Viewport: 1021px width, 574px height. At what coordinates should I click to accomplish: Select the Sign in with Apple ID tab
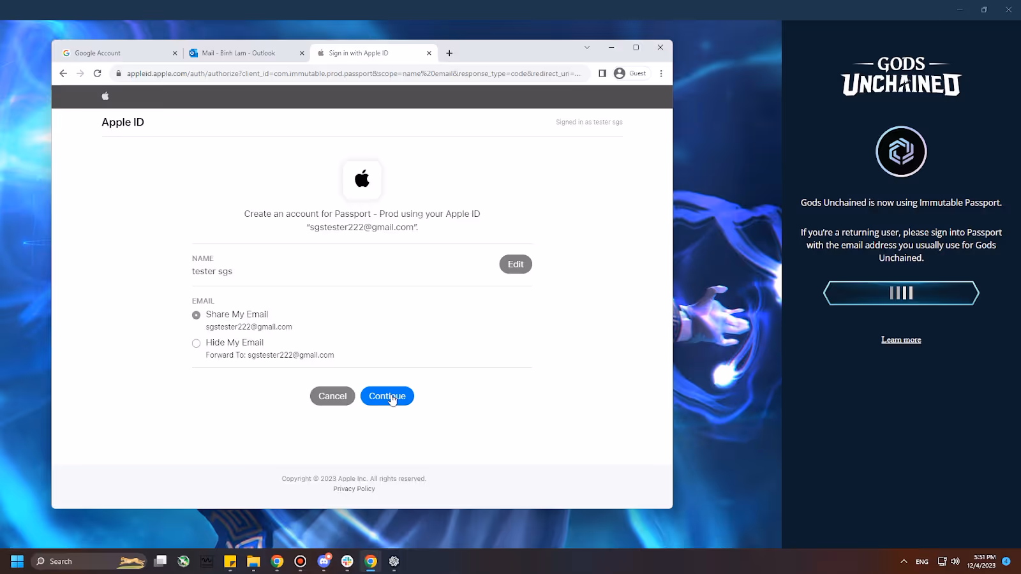(373, 53)
